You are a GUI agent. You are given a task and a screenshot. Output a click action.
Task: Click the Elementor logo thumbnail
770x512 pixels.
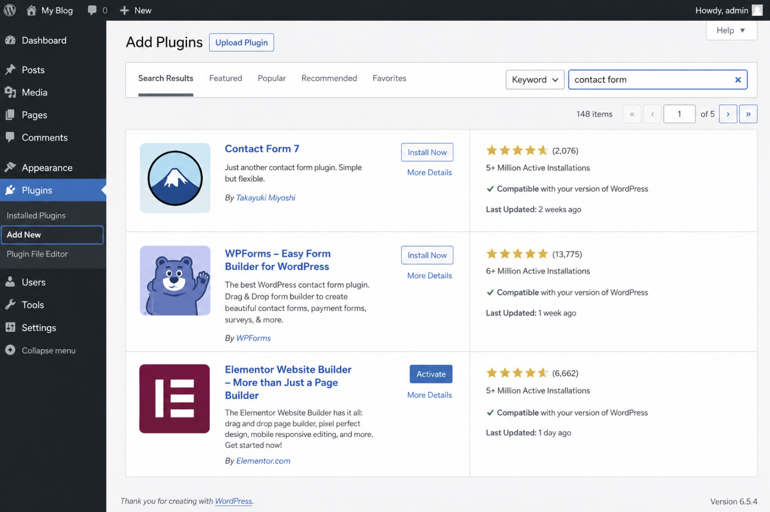(x=175, y=399)
